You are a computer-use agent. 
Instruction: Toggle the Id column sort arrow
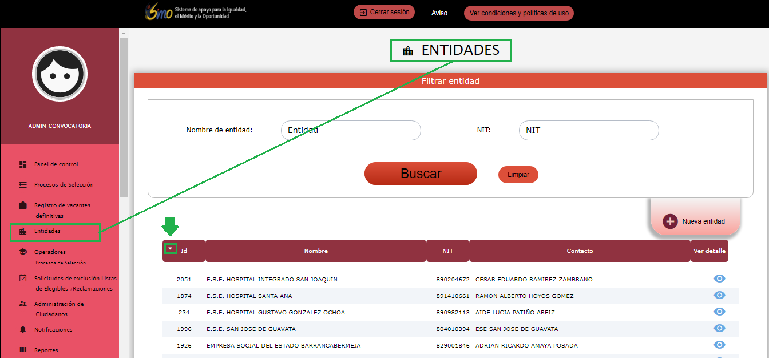pyautogui.click(x=170, y=249)
